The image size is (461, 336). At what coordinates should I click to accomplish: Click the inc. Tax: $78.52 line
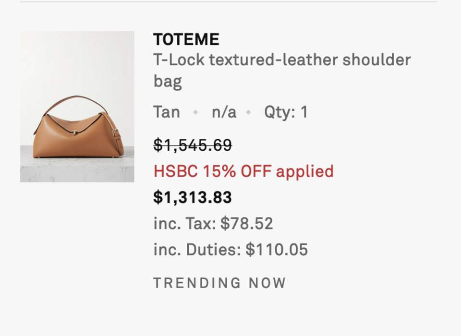pyautogui.click(x=213, y=223)
